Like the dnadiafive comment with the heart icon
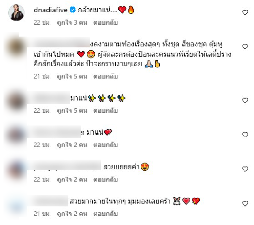 pyautogui.click(x=245, y=12)
